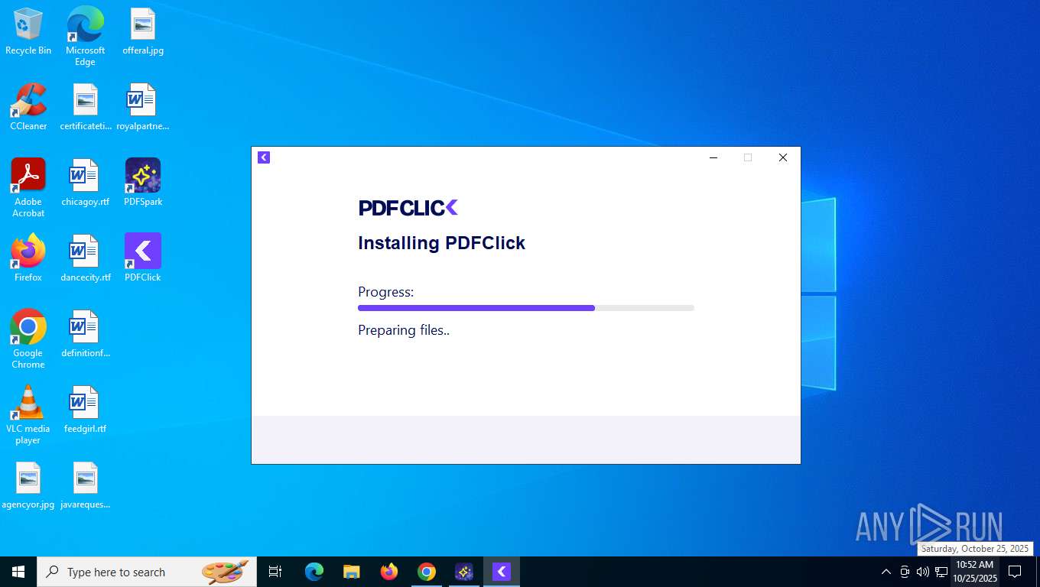
Task: Select the offeral.jpg desktop file
Action: 143,31
